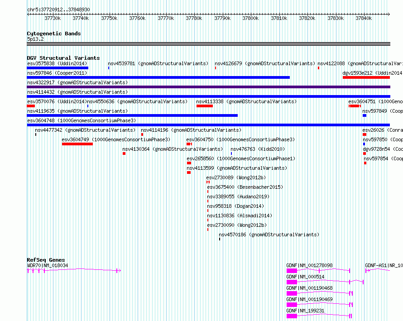The height and width of the screenshot is (321, 403).
Task: Click the GDNF|NM_001278098 transcript label
Action: pos(309,265)
